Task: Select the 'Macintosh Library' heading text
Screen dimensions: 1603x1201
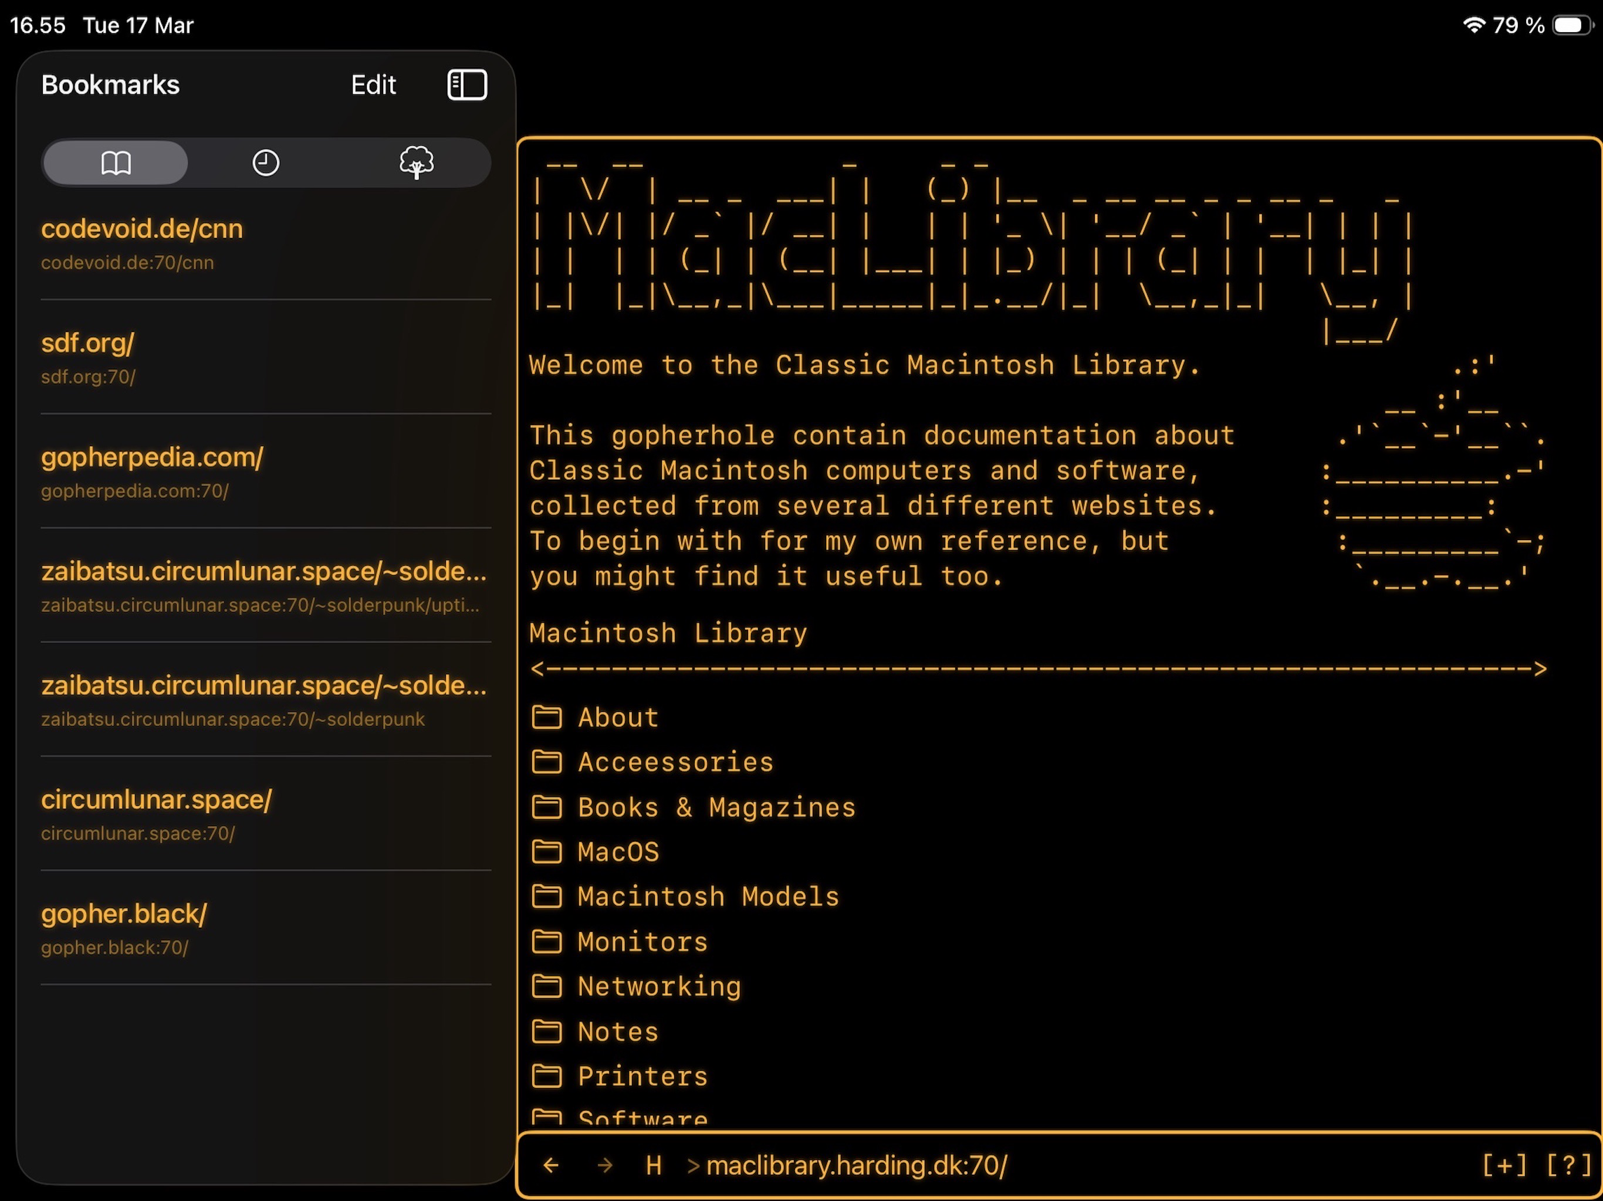Action: tap(668, 633)
